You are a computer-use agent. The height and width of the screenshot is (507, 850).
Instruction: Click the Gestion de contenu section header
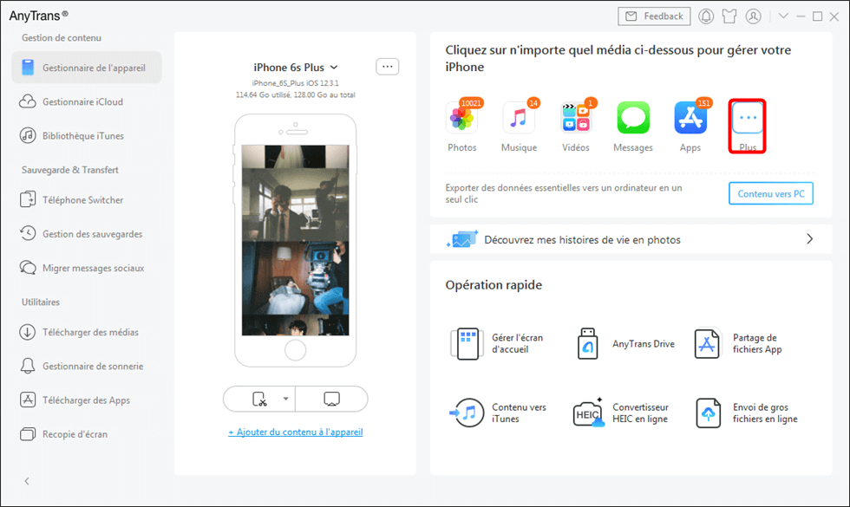coord(62,38)
